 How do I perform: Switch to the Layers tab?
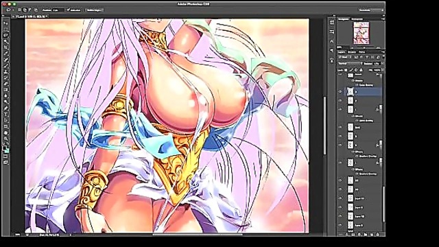point(342,52)
